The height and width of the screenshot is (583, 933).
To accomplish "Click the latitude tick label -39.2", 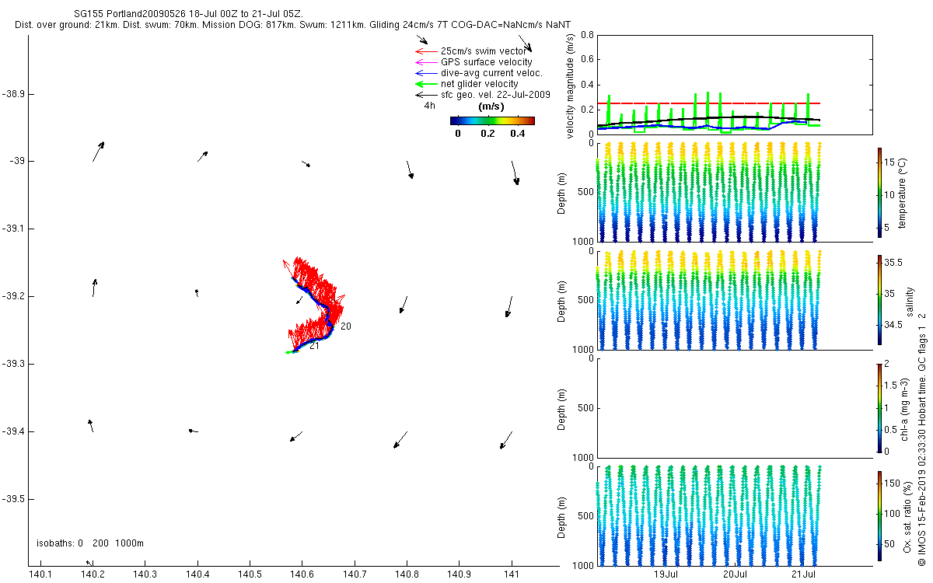I will coord(13,296).
